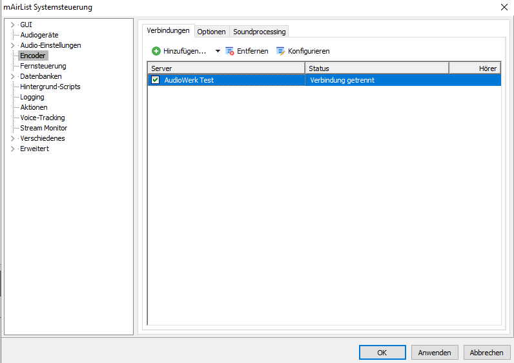
Task: Expand the GUI tree node
Action: tap(13, 25)
